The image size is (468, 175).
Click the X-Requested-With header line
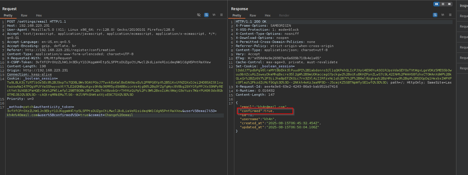click(x=39, y=58)
